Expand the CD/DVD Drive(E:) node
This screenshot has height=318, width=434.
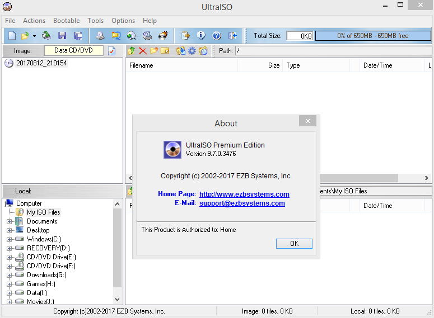pos(9,257)
